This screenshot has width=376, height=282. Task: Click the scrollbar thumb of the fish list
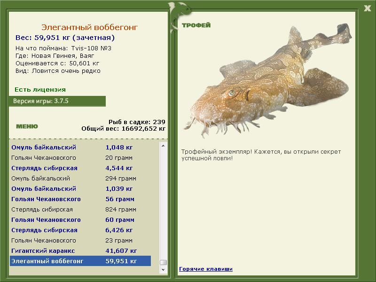tap(163, 262)
